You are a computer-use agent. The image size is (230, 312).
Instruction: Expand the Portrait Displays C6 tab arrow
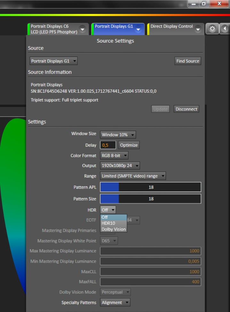82,29
